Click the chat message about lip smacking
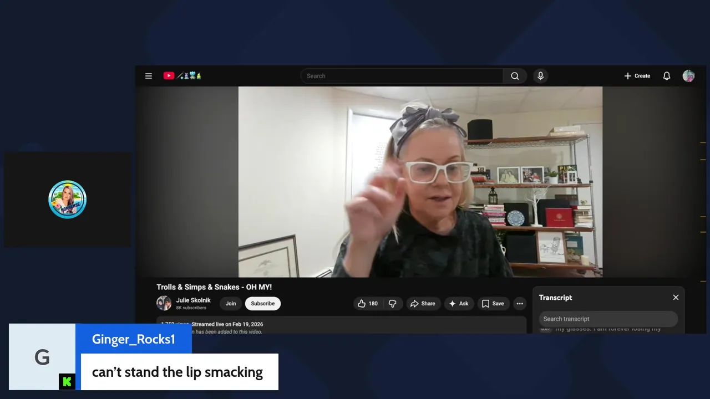 point(177,372)
